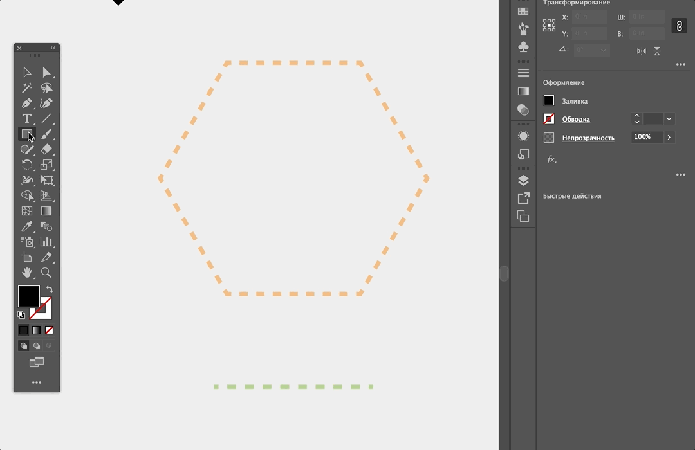Toggle constrain width and height proportions

click(679, 26)
